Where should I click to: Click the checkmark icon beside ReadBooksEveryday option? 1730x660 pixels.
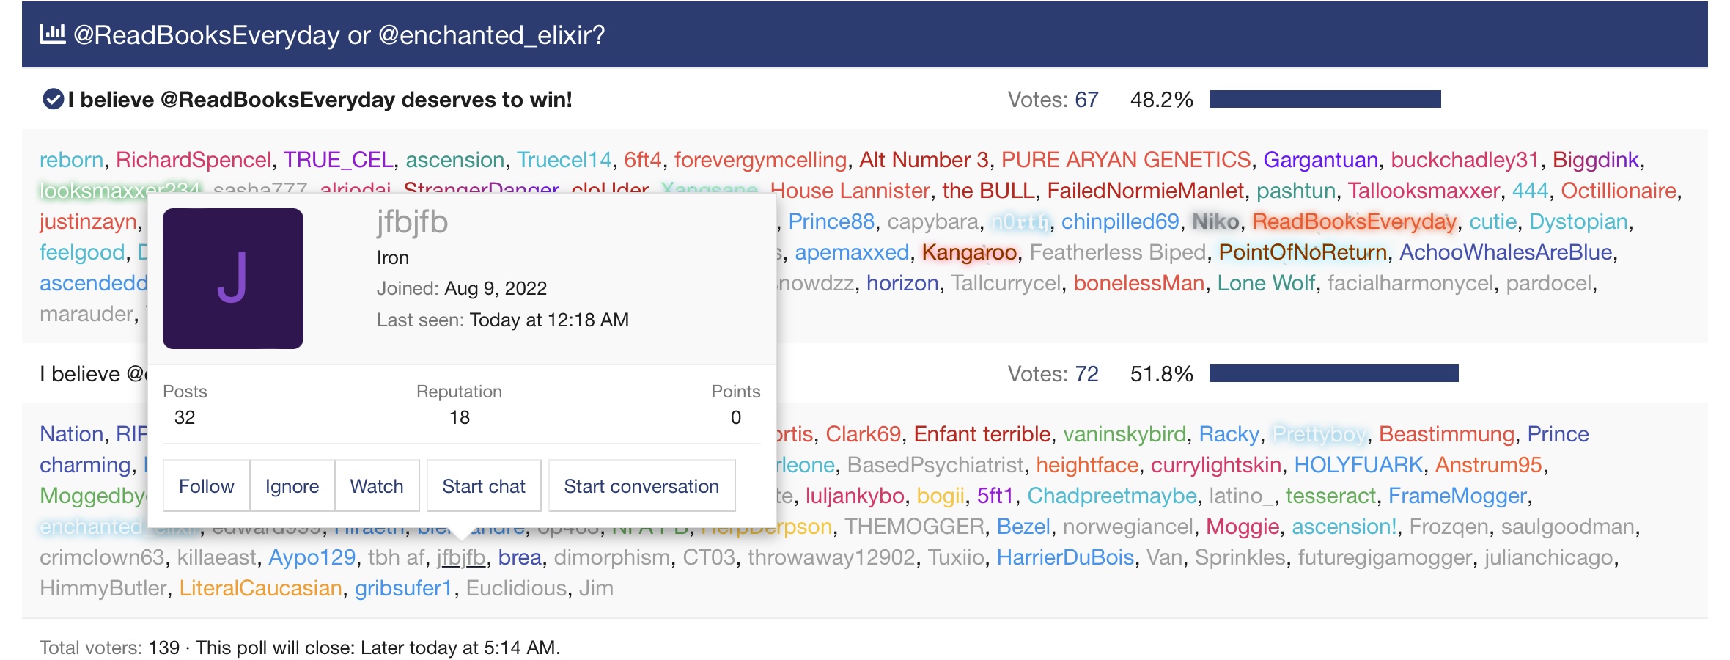[x=53, y=99]
